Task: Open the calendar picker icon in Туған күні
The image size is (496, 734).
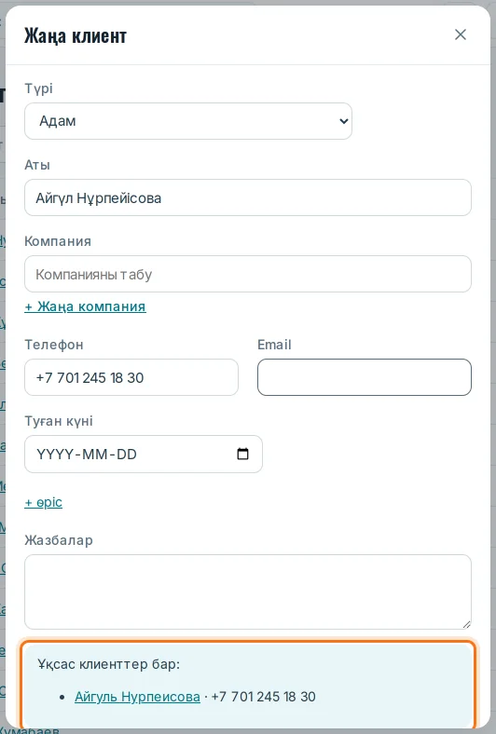Action: [x=242, y=454]
